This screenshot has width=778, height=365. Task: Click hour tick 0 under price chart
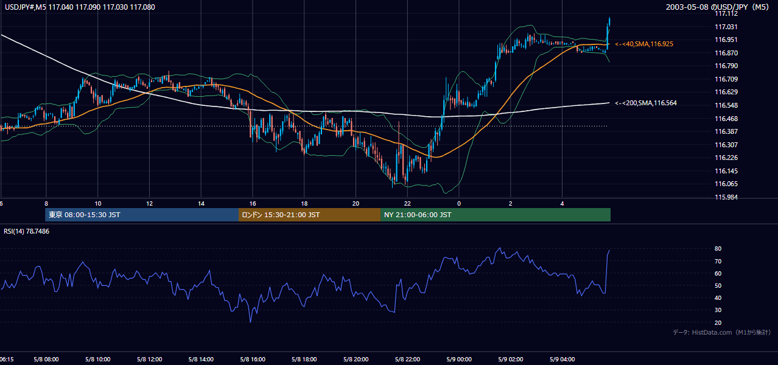[459, 204]
